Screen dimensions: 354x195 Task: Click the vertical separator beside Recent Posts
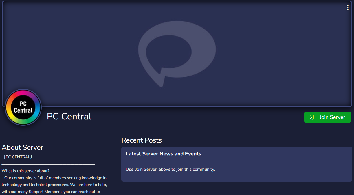118,162
